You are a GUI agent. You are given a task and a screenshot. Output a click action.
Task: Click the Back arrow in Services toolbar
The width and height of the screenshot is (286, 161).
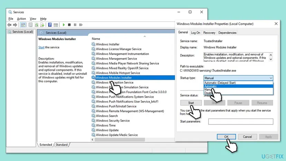9,25
